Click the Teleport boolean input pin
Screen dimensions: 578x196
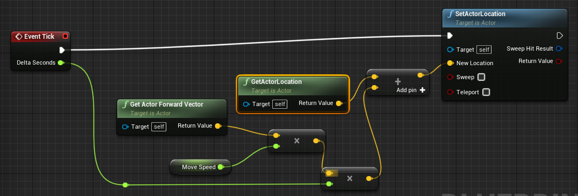[450, 92]
